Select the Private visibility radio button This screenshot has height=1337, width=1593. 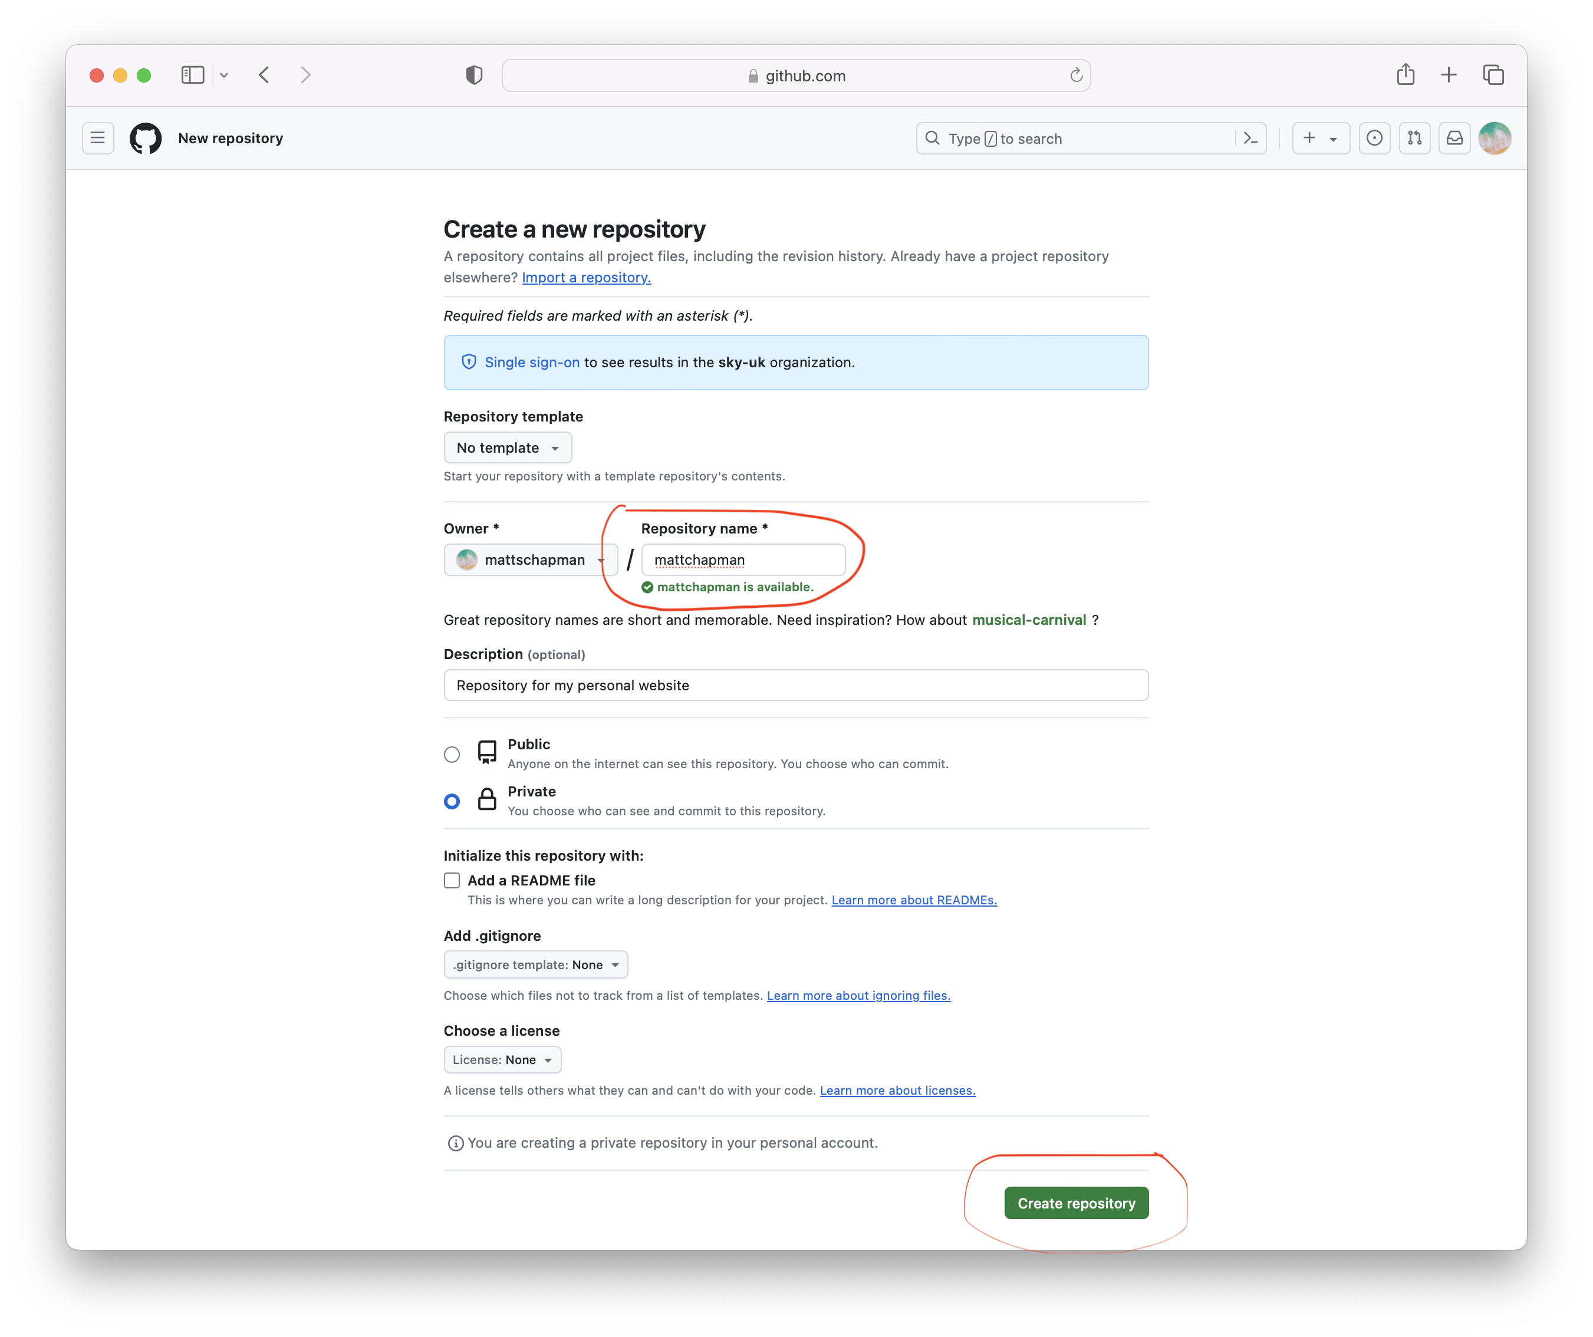(452, 801)
